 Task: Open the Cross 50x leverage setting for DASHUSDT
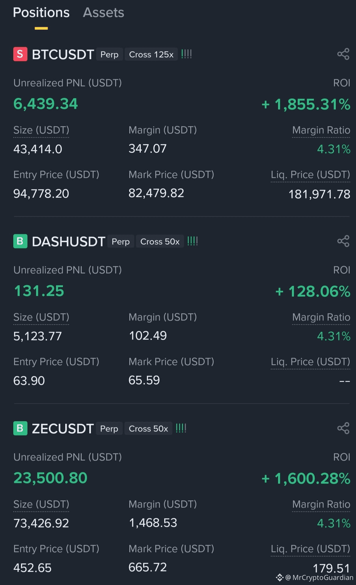click(160, 241)
